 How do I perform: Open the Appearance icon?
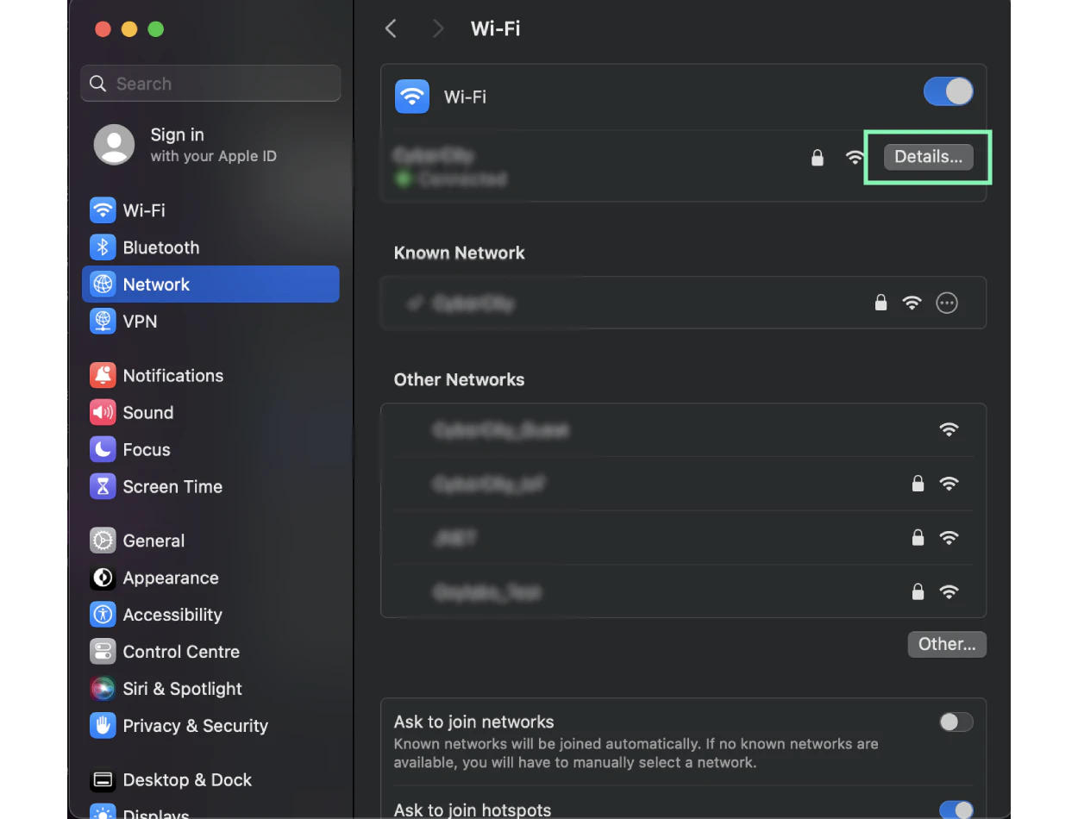103,578
